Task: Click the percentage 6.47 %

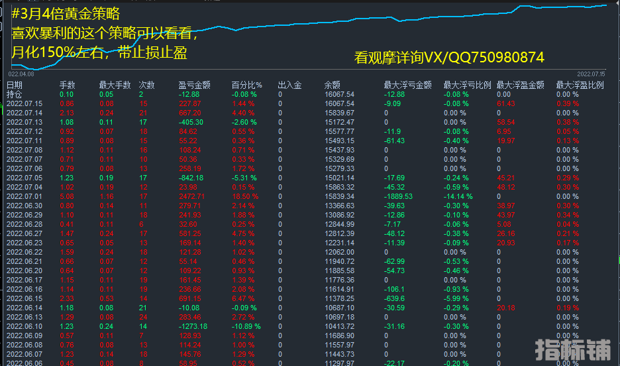Action: coord(243,299)
